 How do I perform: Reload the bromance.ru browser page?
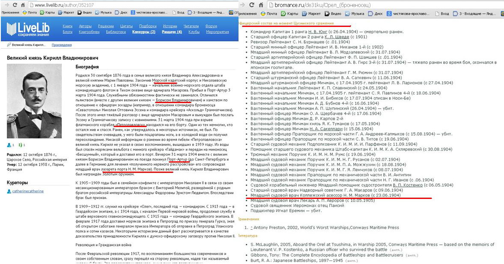pyautogui.click(x=252, y=5)
